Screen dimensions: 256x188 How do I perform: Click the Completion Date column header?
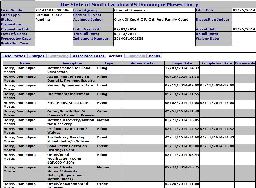[217, 63]
